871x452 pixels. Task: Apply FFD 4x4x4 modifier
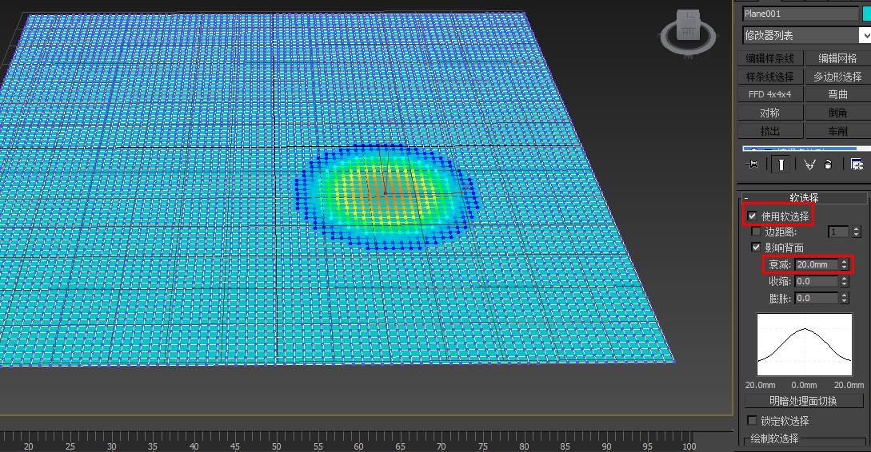coord(770,94)
